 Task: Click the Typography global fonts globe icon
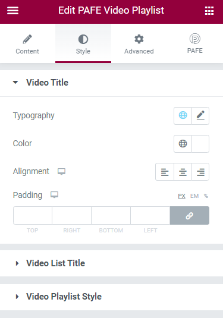click(183, 115)
